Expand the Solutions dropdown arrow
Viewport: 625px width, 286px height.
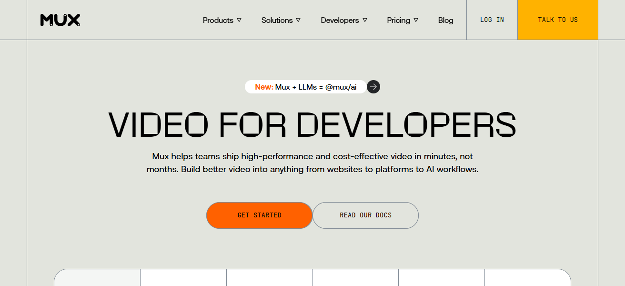pos(298,20)
